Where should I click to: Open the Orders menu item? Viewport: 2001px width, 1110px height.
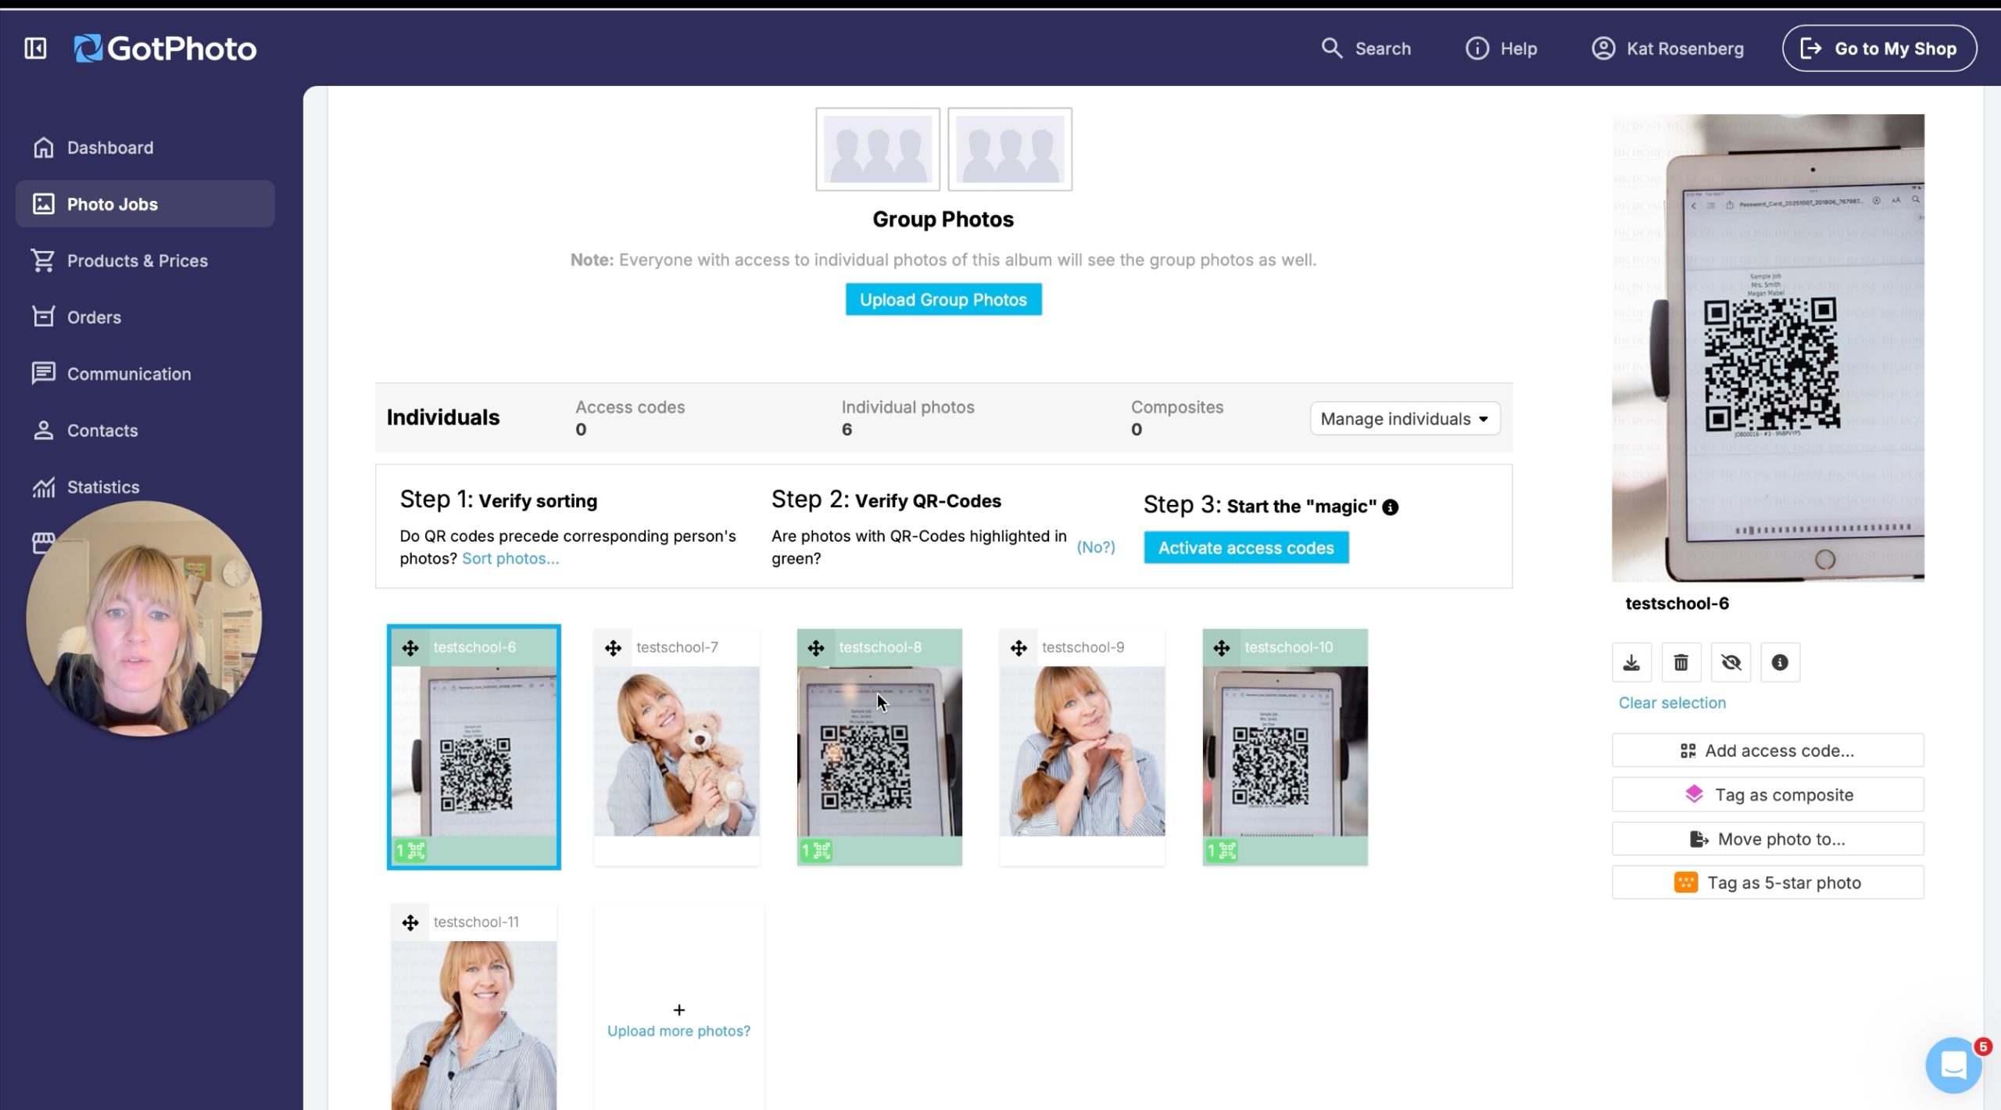coord(94,317)
